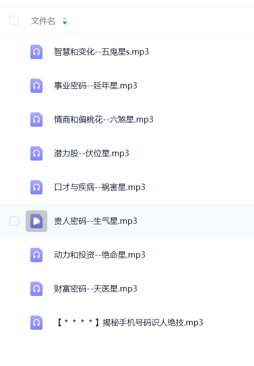Open file name 动力和投资--绝命星.mp3

[100, 255]
